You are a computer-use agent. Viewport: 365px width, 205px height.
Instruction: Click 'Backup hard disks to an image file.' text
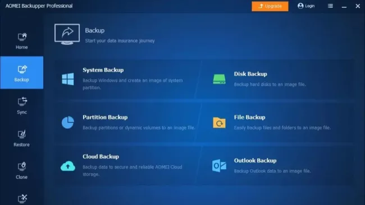[x=270, y=84]
